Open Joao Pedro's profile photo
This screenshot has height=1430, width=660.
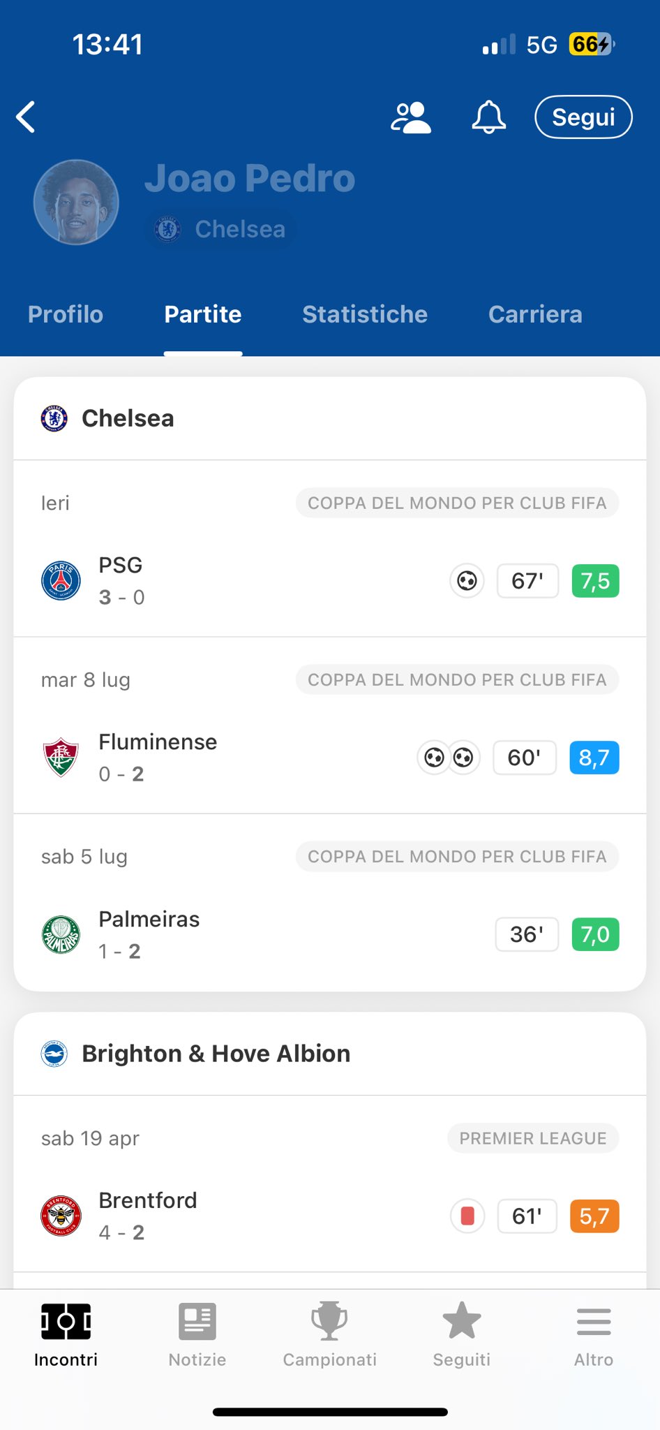(x=76, y=202)
